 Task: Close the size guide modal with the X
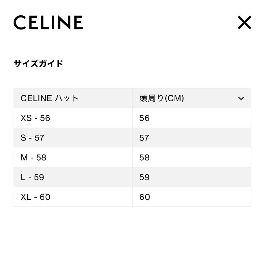(245, 23)
